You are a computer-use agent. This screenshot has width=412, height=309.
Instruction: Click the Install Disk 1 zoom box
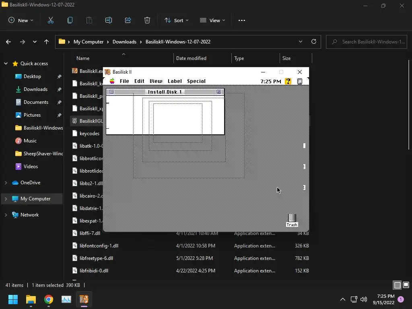218,92
